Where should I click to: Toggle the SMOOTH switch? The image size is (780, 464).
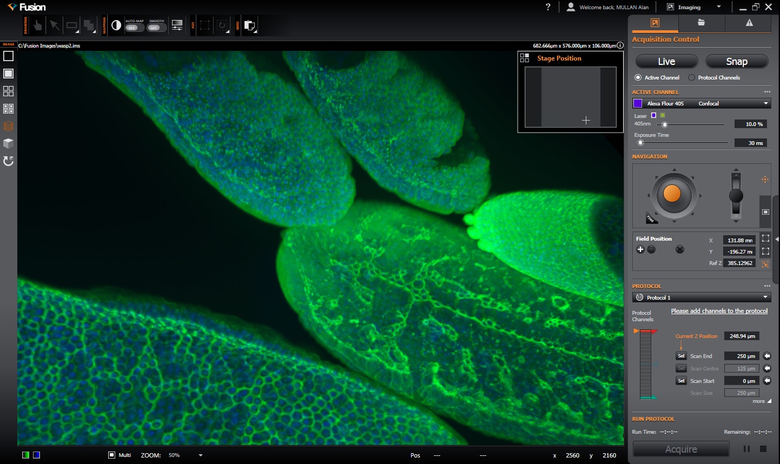(x=156, y=28)
